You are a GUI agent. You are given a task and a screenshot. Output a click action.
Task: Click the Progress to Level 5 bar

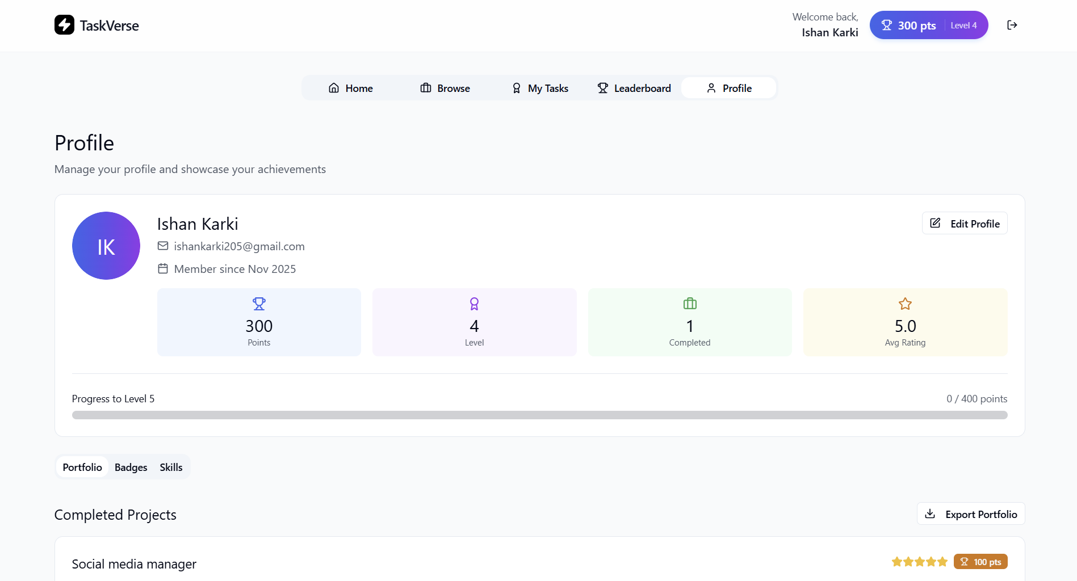539,415
